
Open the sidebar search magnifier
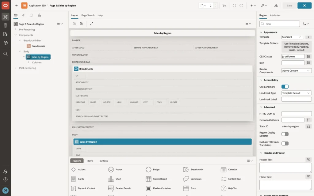click(6, 54)
